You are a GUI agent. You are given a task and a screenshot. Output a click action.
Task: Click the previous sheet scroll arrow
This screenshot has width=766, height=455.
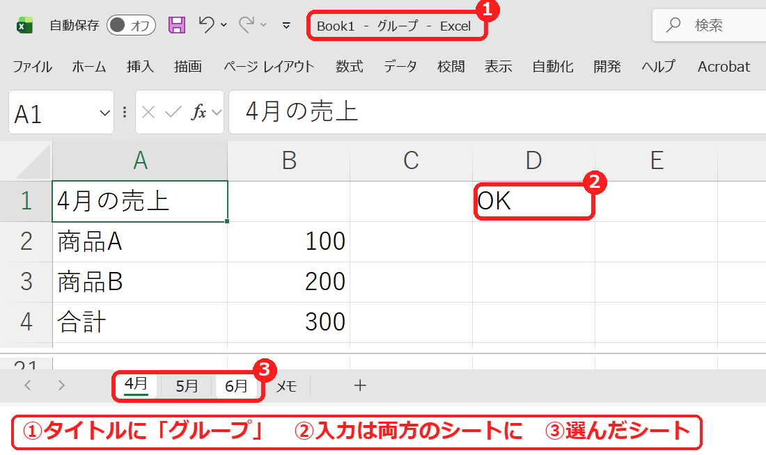[x=28, y=385]
